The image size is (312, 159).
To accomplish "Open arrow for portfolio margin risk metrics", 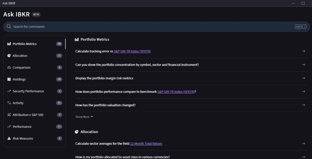I will (303, 78).
